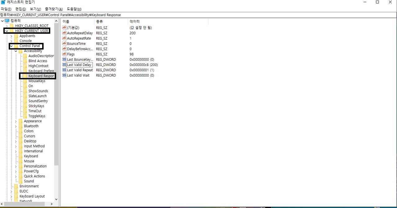Expand the Console key
The width and height of the screenshot is (397, 208).
(x=11, y=41)
